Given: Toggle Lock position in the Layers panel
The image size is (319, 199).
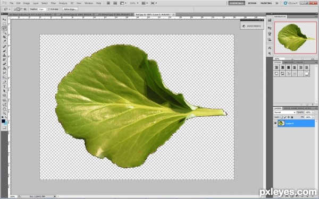Looking at the screenshot, I should [x=289, y=117].
